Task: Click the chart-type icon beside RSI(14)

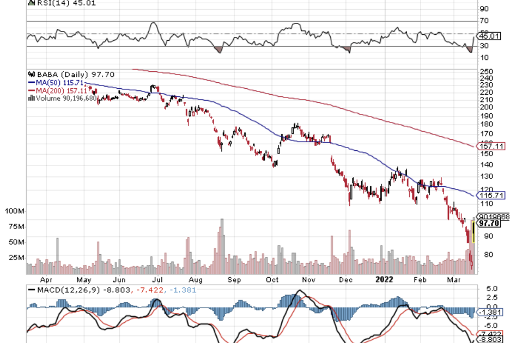Action: (31, 2)
